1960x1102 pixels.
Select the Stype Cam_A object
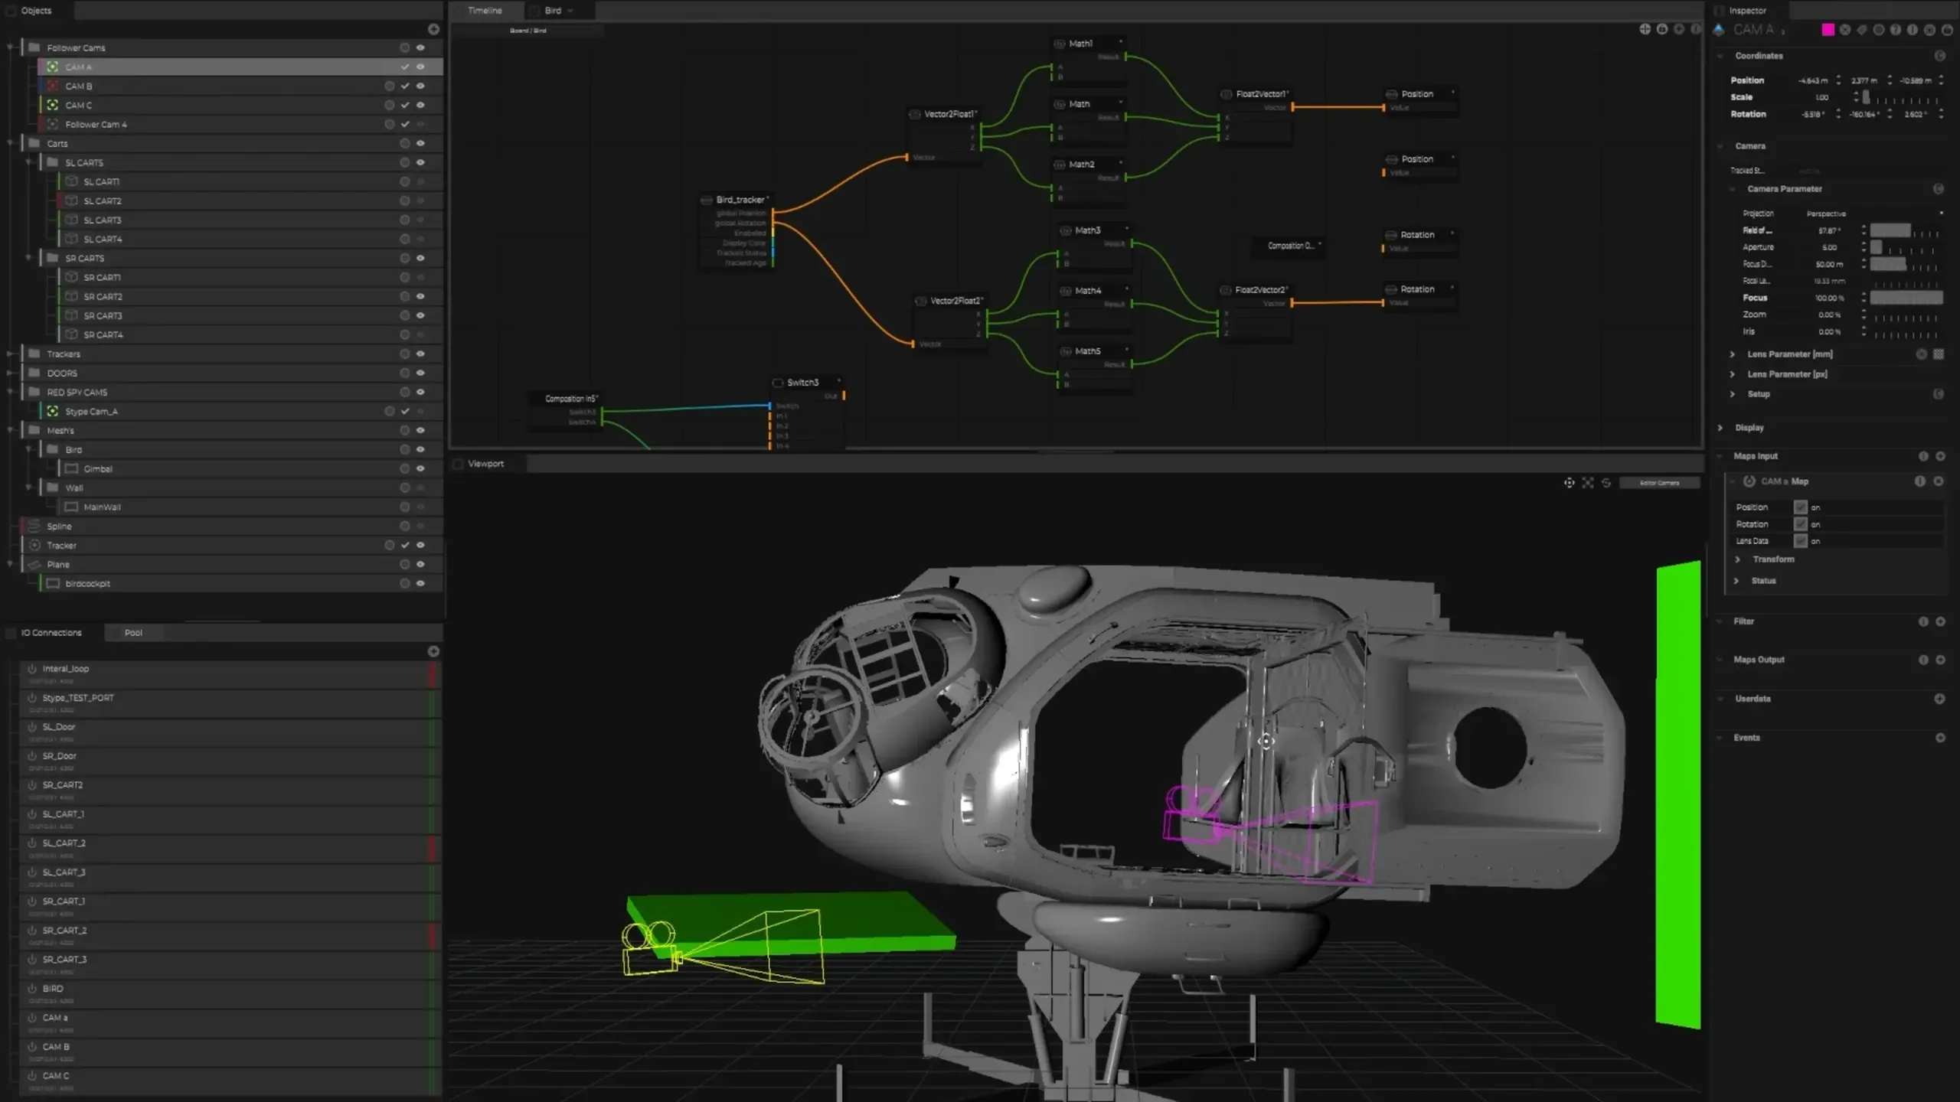92,412
